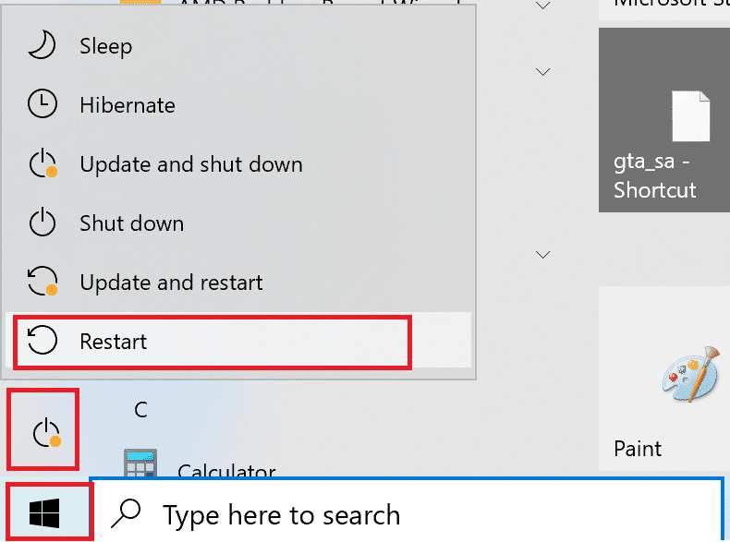Click the clock icon for Hibernate

[42, 105]
